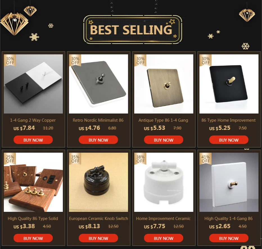Click BUY NOW for Home Improvement Ceramic
The width and height of the screenshot is (262, 249).
pyautogui.click(x=163, y=238)
